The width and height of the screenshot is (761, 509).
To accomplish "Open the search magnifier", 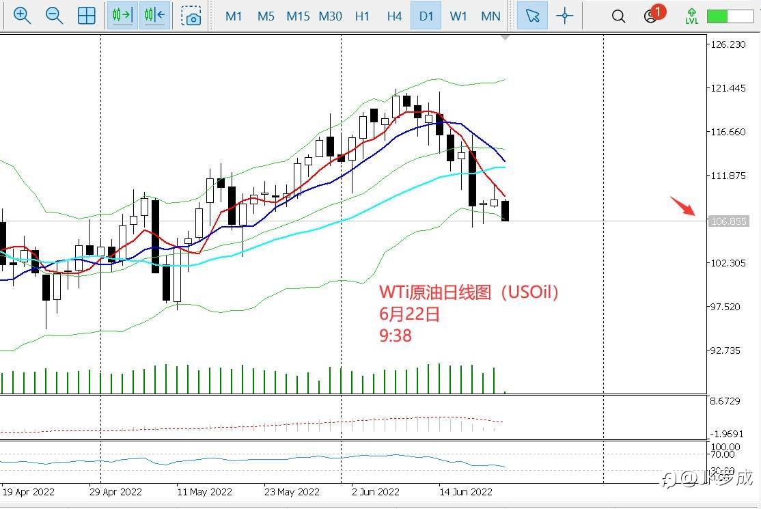I will click(618, 16).
